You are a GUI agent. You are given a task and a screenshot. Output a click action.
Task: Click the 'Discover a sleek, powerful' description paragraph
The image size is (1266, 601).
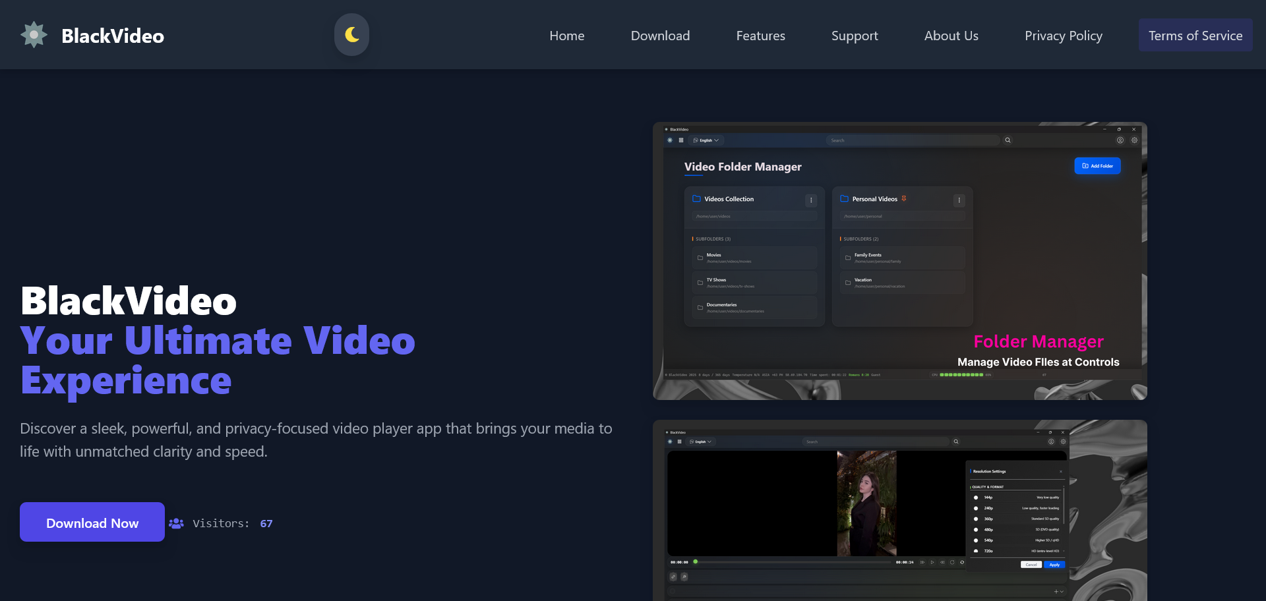316,440
